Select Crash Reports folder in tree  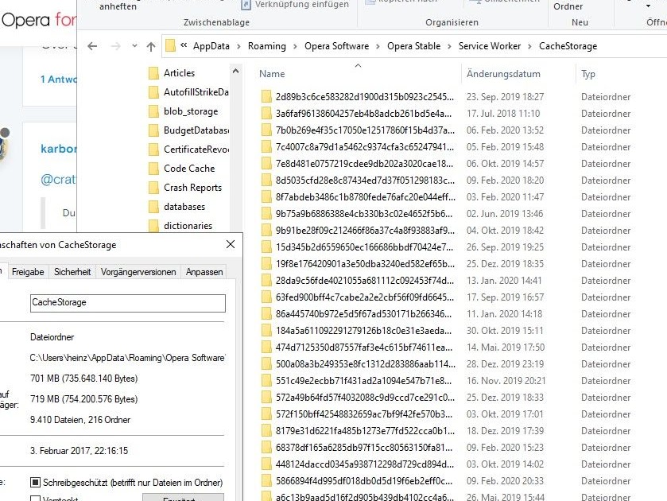tap(192, 188)
